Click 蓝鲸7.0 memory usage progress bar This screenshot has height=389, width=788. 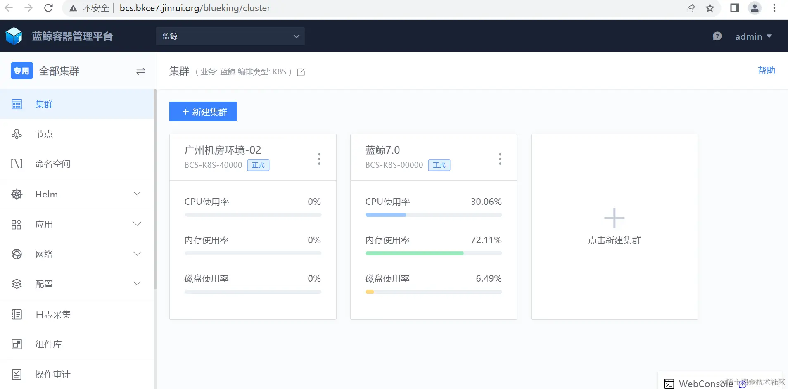click(x=434, y=253)
